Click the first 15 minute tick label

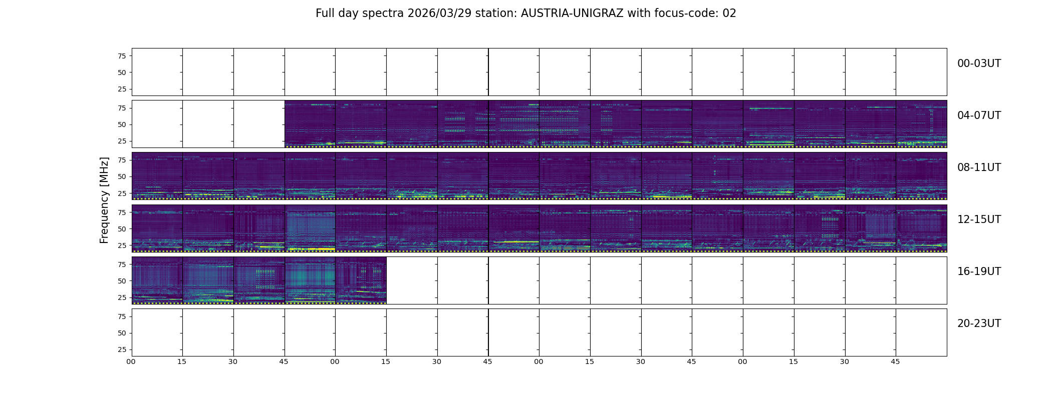pyautogui.click(x=182, y=361)
